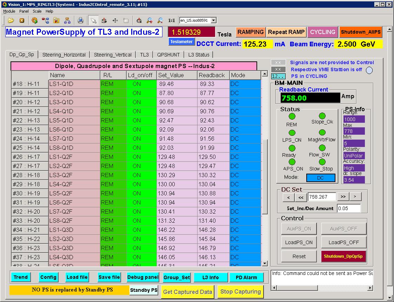Click the zoom out magnifier icon
This screenshot has height=302, width=394.
(x=160, y=21)
